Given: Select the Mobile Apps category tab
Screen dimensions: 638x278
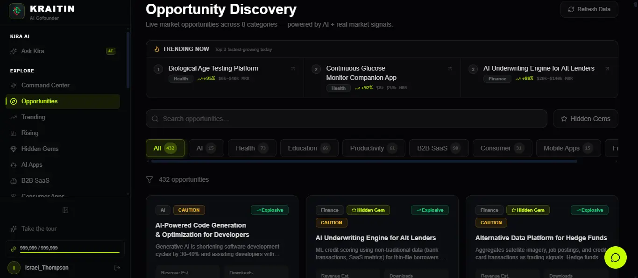Looking at the screenshot, I should (x=568, y=148).
